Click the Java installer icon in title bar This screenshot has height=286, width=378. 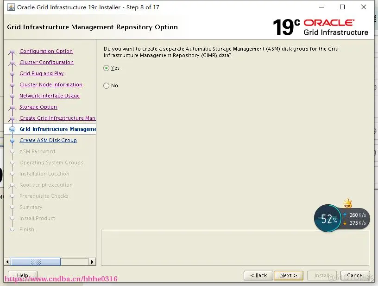11,7
